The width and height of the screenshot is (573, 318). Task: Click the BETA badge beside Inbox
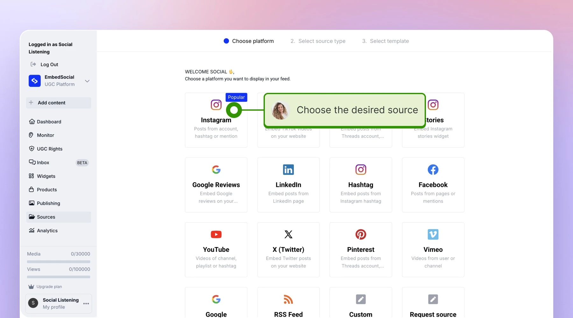pyautogui.click(x=82, y=163)
